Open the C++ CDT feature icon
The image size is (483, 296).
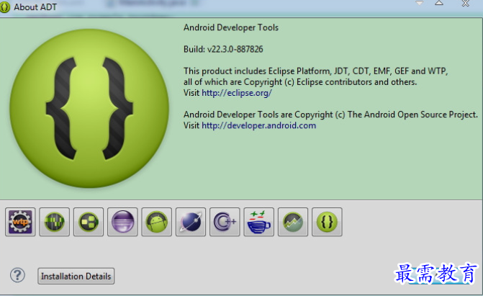[x=225, y=222]
